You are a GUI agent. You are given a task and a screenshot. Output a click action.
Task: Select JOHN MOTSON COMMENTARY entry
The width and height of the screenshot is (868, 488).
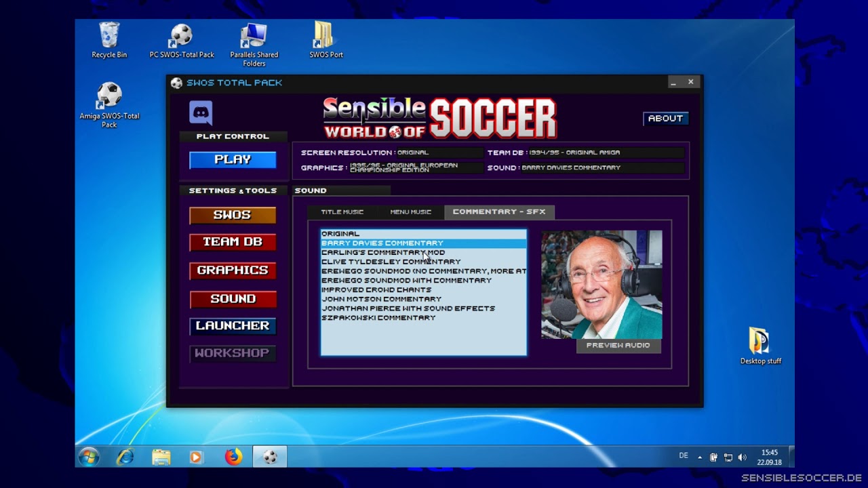(423, 299)
